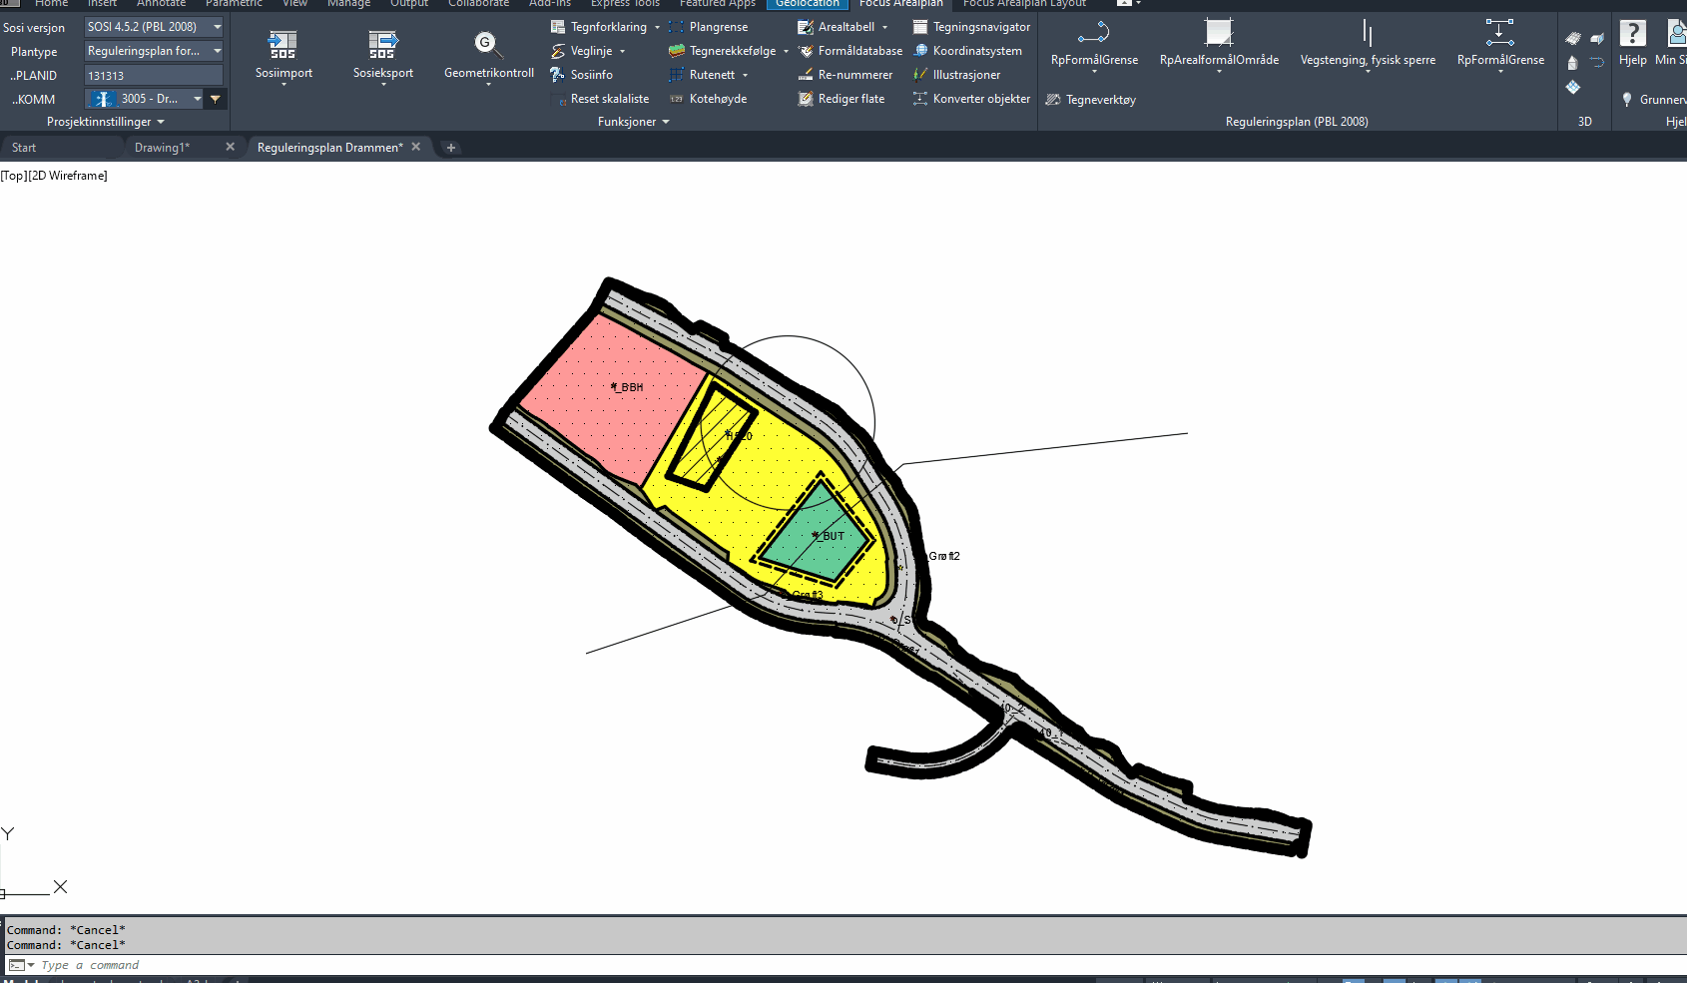This screenshot has width=1687, height=983.
Task: Click the Sosiimport icon
Action: [282, 45]
